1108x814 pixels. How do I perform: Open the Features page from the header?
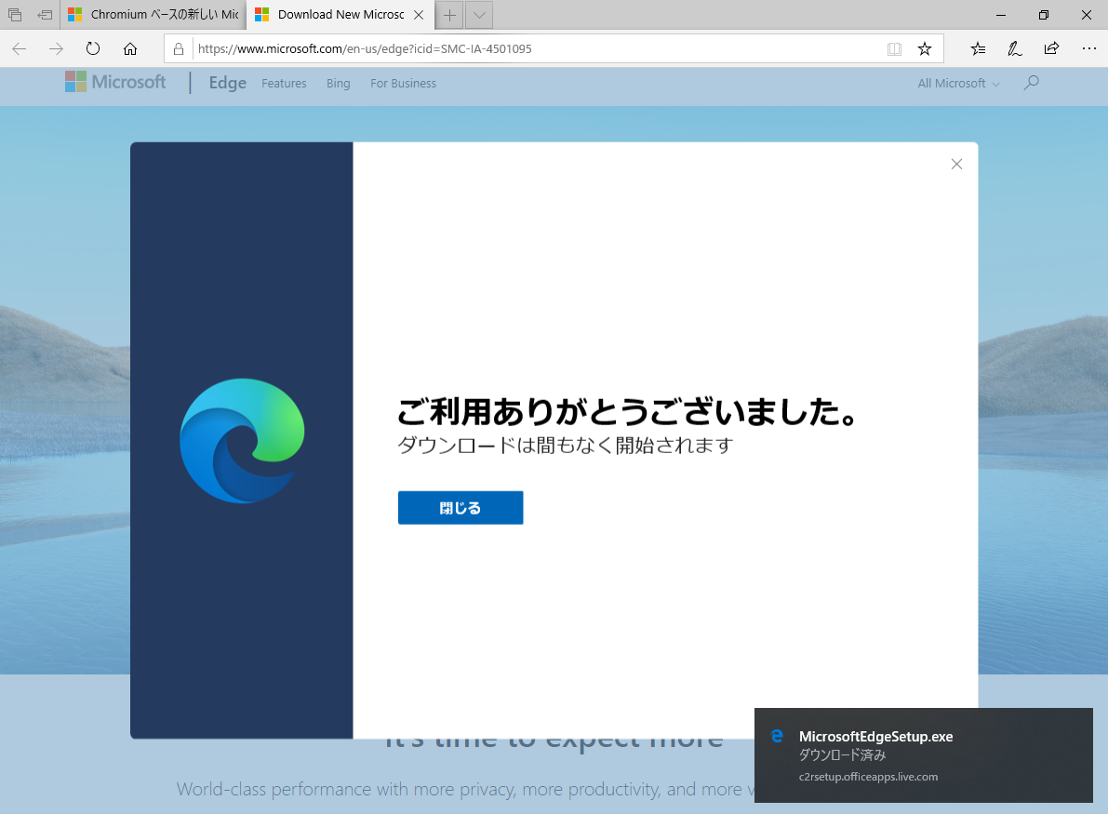click(284, 83)
